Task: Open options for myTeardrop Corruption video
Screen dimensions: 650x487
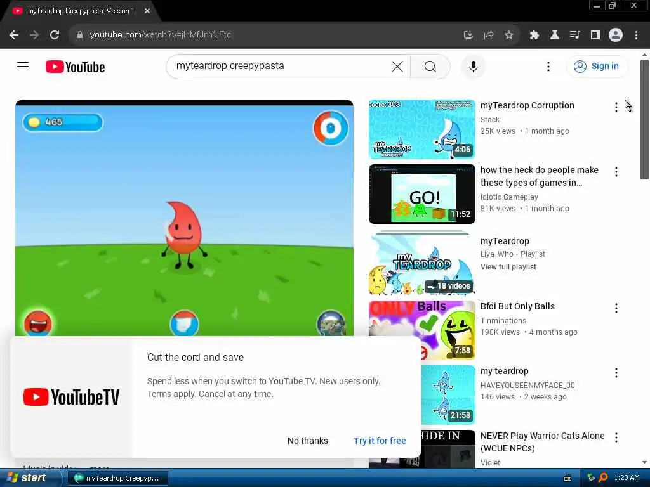Action: coord(616,107)
